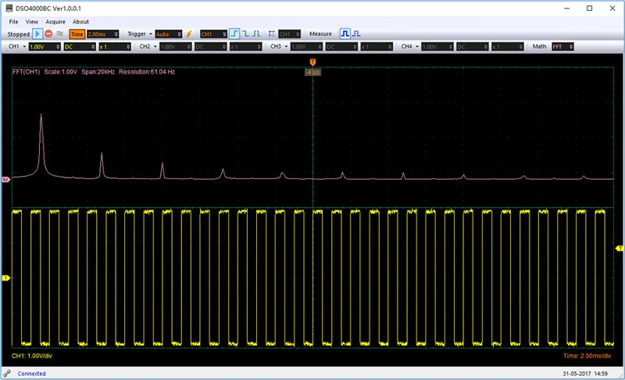Click the 31-05-2017 14:59 timestamp
The height and width of the screenshot is (380, 625).
click(585, 374)
